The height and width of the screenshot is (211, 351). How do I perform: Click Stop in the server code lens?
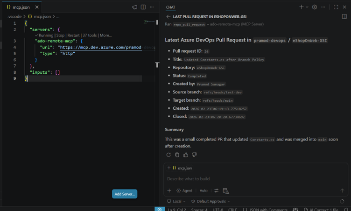tap(60, 35)
